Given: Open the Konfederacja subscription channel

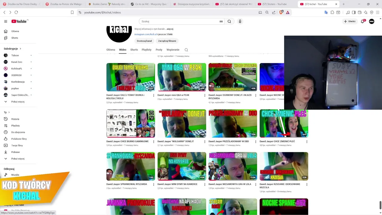Looking at the screenshot, I should [18, 82].
